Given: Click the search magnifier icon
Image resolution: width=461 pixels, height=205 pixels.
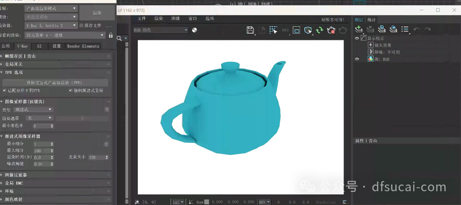Looking at the screenshot, I should pyautogui.click(x=120, y=38).
